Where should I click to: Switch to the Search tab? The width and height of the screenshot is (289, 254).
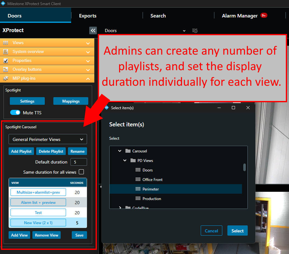pyautogui.click(x=158, y=16)
